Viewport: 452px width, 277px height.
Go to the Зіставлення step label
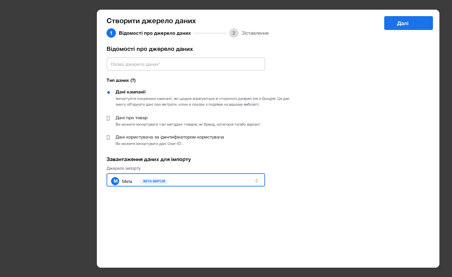click(255, 33)
